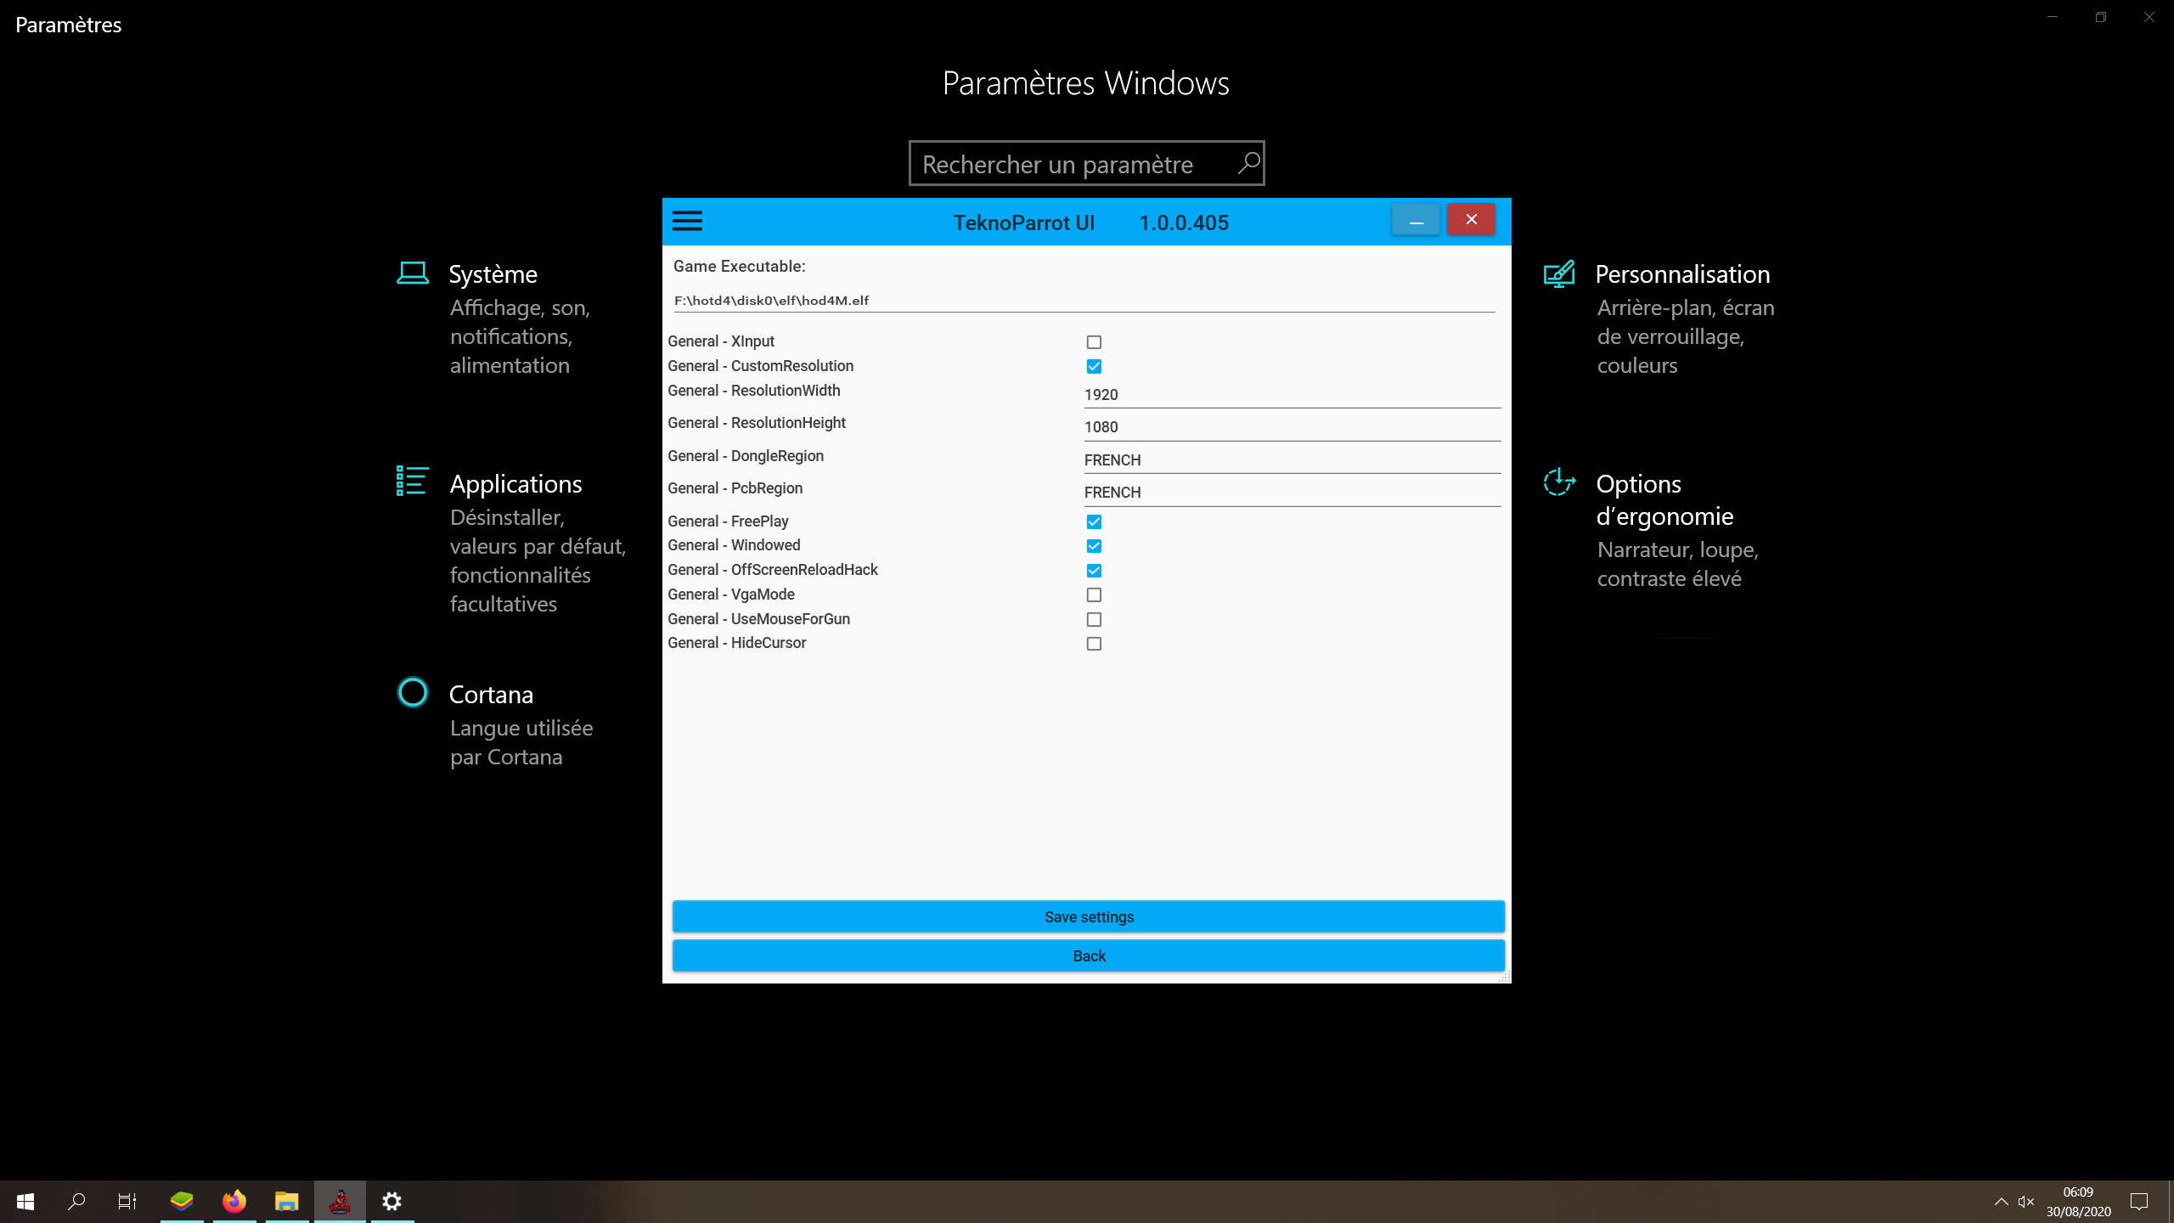Tick the General - HideCursor checkbox
The image size is (2174, 1223).
click(1094, 644)
